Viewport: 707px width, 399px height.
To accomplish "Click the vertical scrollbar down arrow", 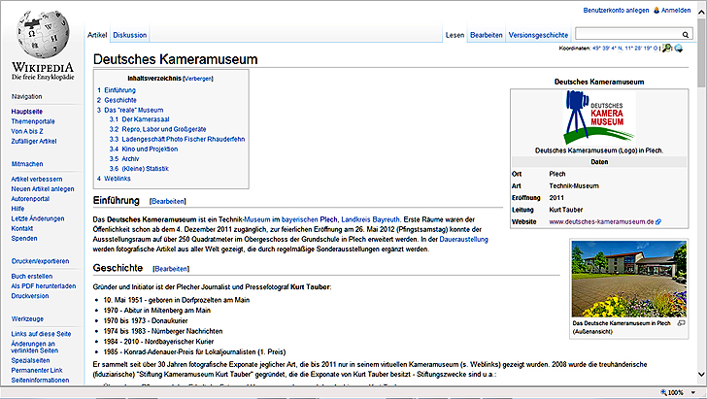I will tap(701, 374).
